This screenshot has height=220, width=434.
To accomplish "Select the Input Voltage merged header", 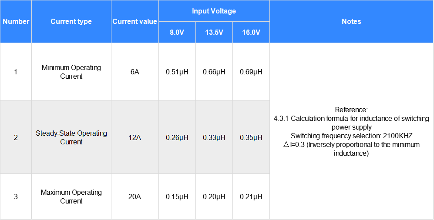I will tap(214, 11).
